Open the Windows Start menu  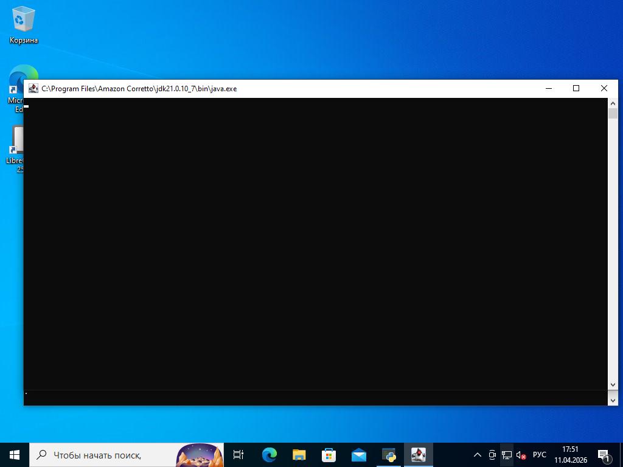click(x=15, y=454)
